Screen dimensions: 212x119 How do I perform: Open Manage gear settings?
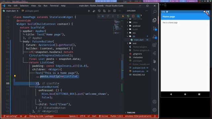pos(154,110)
